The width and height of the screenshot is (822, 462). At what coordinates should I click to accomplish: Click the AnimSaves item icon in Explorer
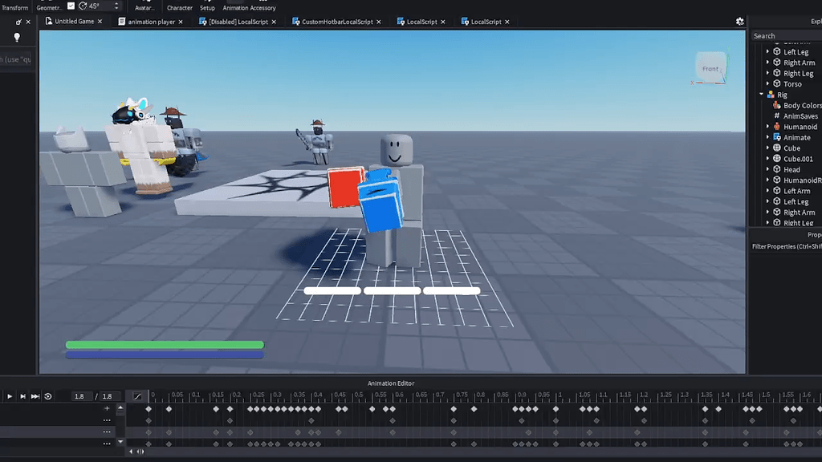click(x=775, y=115)
